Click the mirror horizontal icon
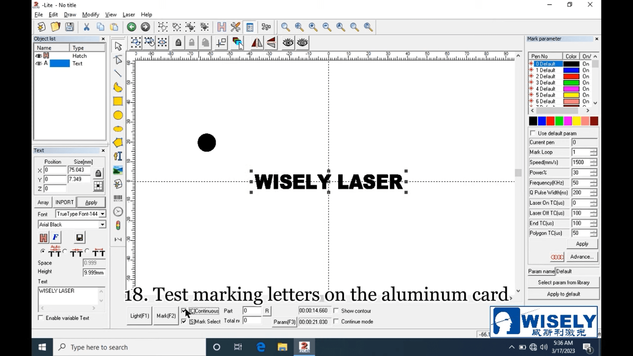Screen dimensions: 633x356 point(257,43)
